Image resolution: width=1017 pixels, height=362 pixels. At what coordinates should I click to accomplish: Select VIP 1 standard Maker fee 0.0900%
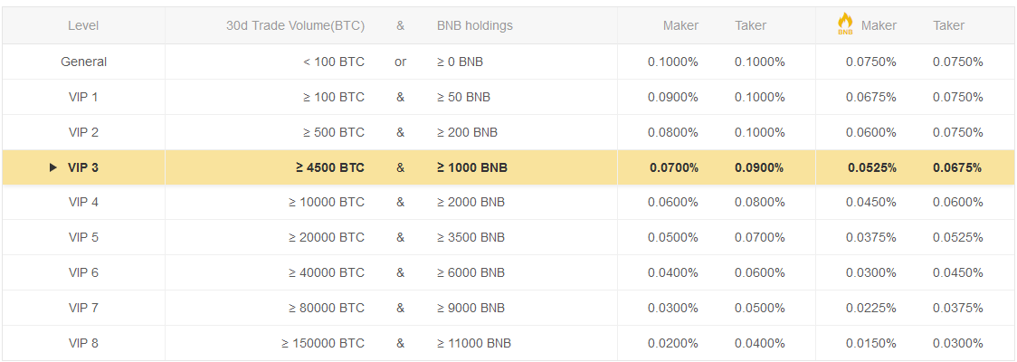point(673,98)
